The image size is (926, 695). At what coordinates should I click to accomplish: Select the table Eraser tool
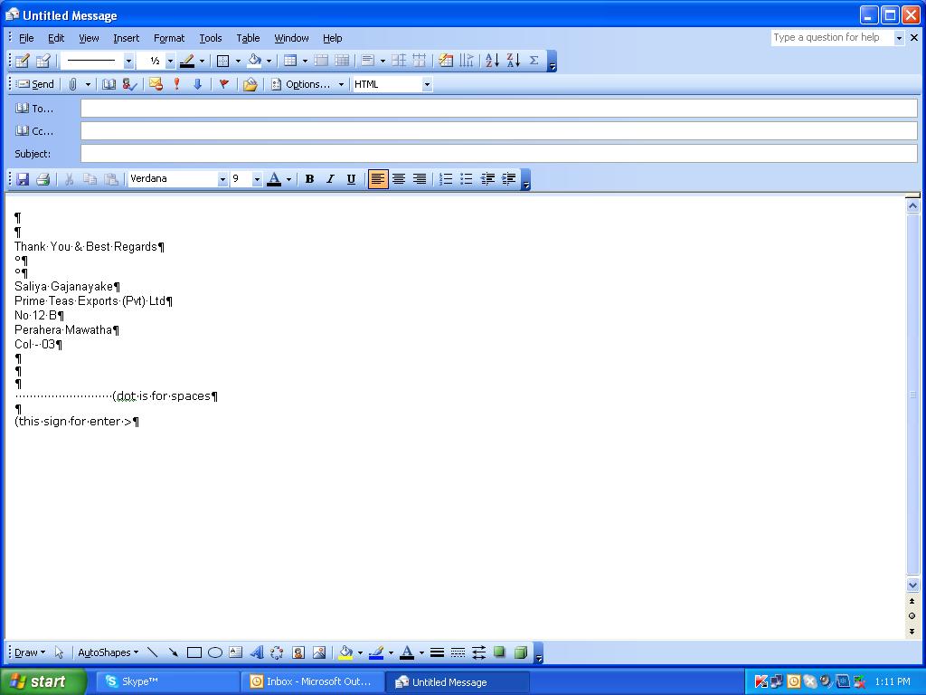click(43, 61)
